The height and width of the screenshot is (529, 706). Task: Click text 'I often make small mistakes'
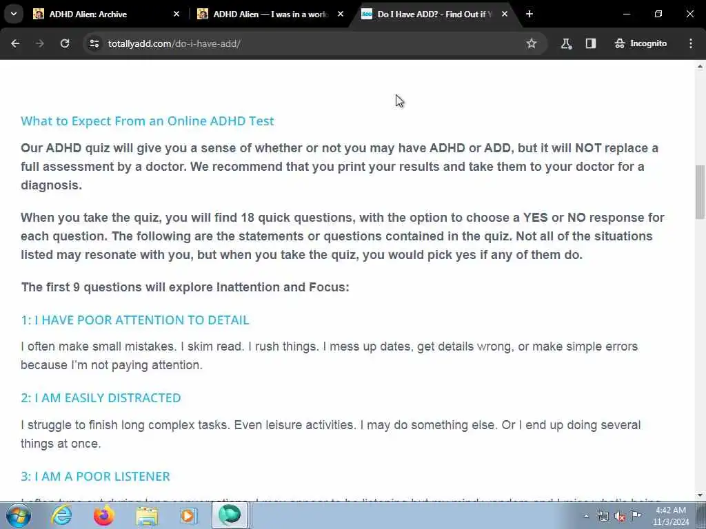point(98,346)
